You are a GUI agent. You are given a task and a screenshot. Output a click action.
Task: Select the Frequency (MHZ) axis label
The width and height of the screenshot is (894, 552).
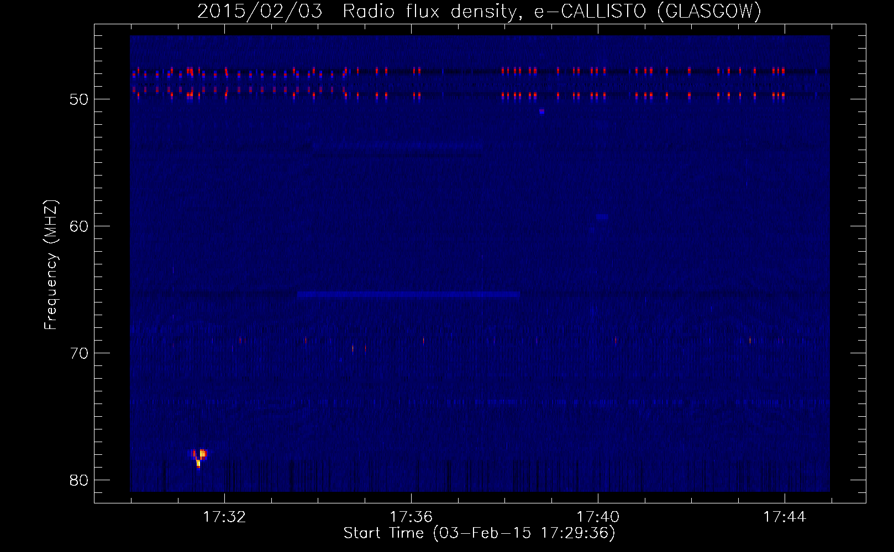pos(51,264)
